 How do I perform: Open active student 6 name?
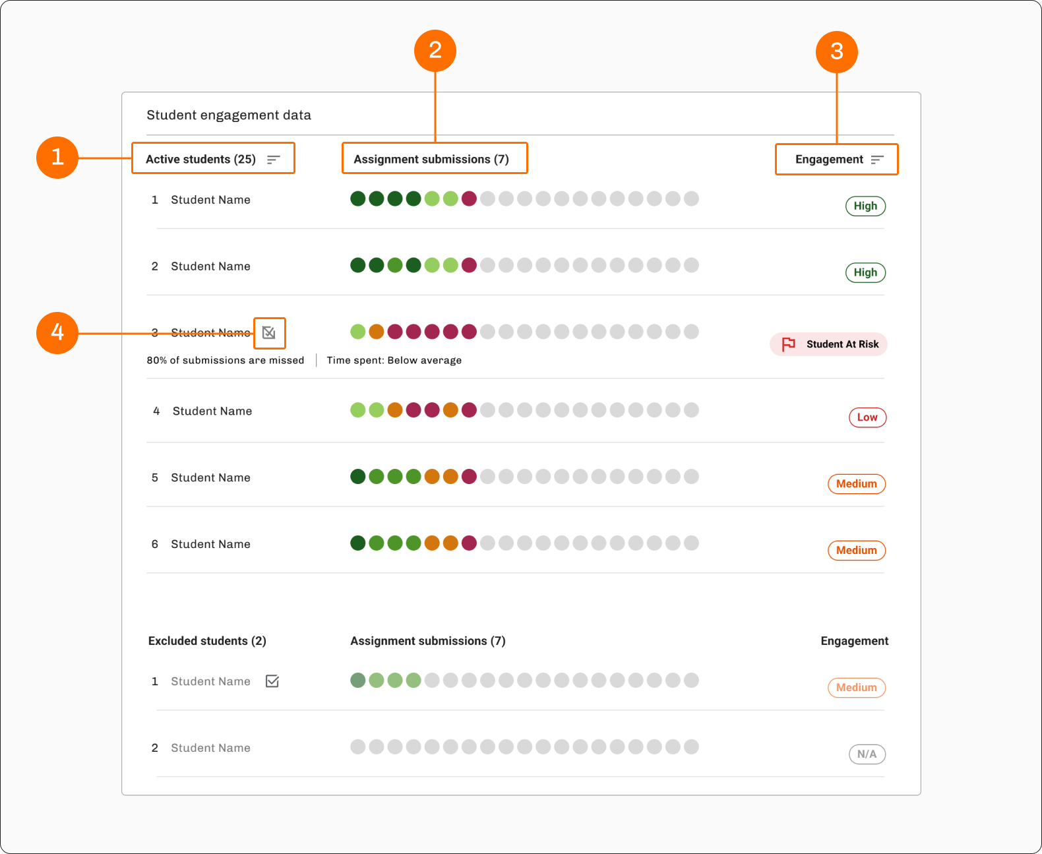click(210, 545)
